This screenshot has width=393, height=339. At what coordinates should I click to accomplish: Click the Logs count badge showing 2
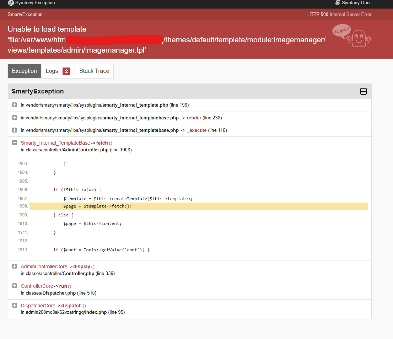[x=66, y=71]
